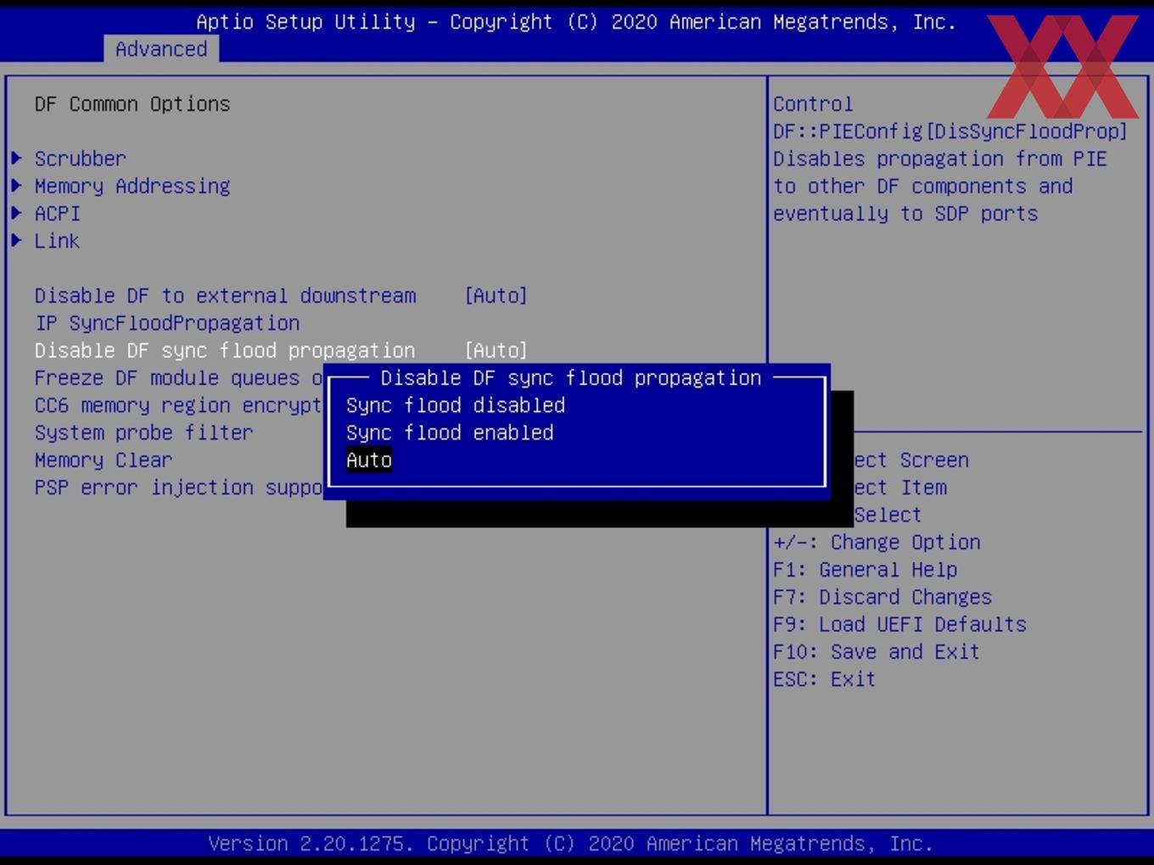This screenshot has height=865, width=1154.
Task: Click the popup title Disable DF sync flood propagation
Action: pos(570,378)
